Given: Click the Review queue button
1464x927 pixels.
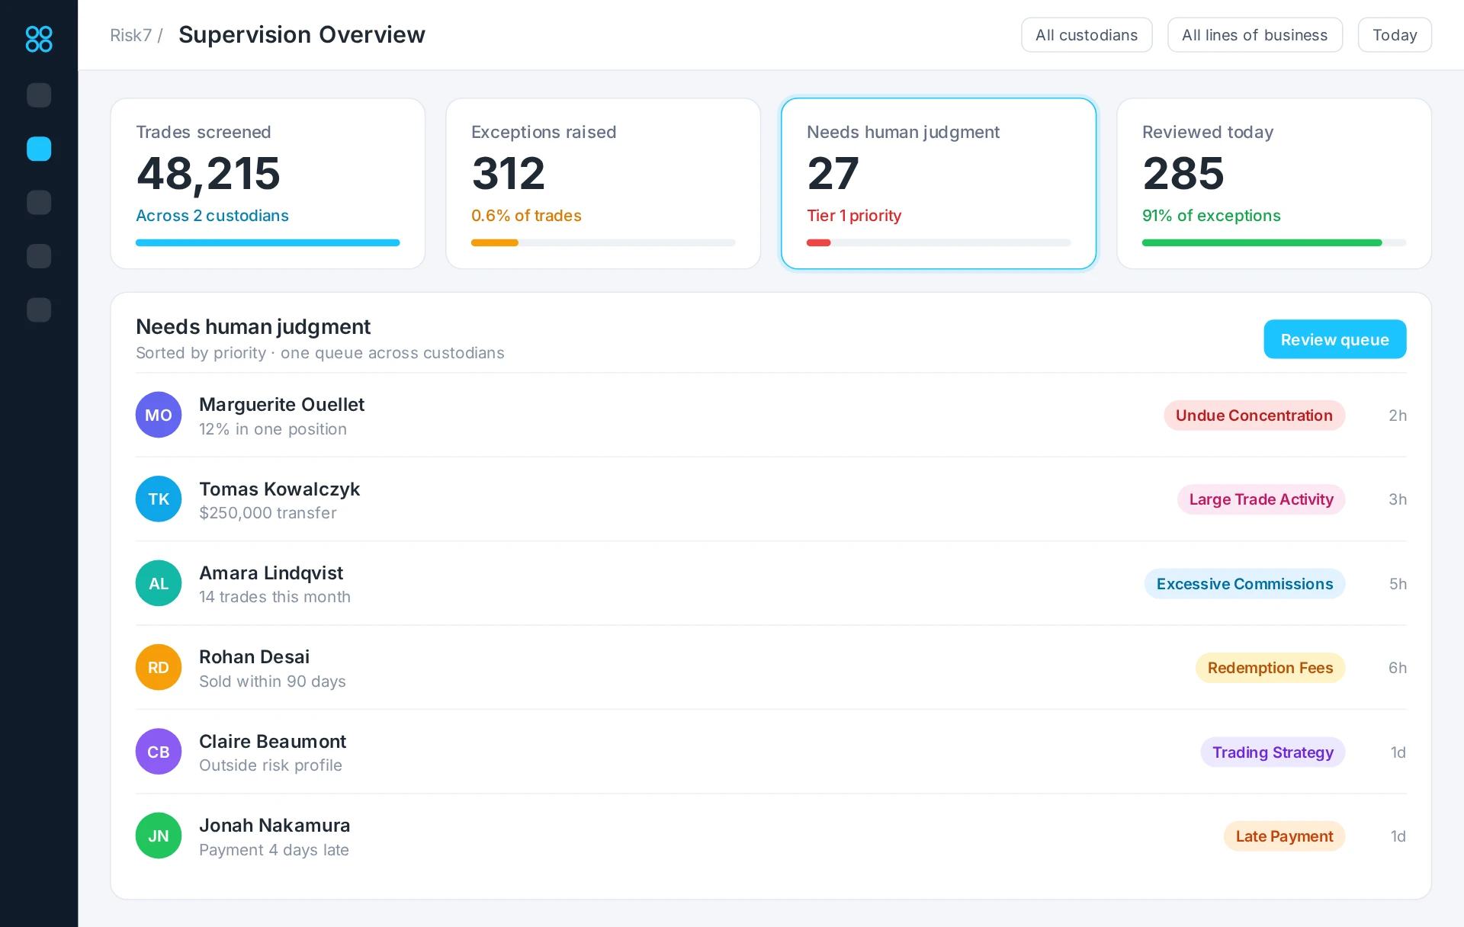Looking at the screenshot, I should 1335,339.
